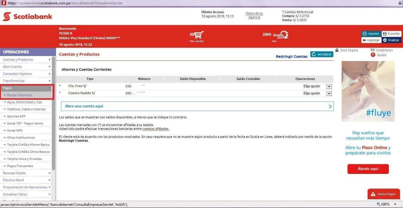Viewport: 403px width, 208px height.
Task: Select Sunat TEF - Pagos Varios
Action: (x=25, y=123)
